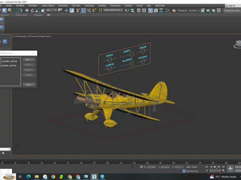241x180 pixels.
Task: Open Create menu
Action: (9, 5)
